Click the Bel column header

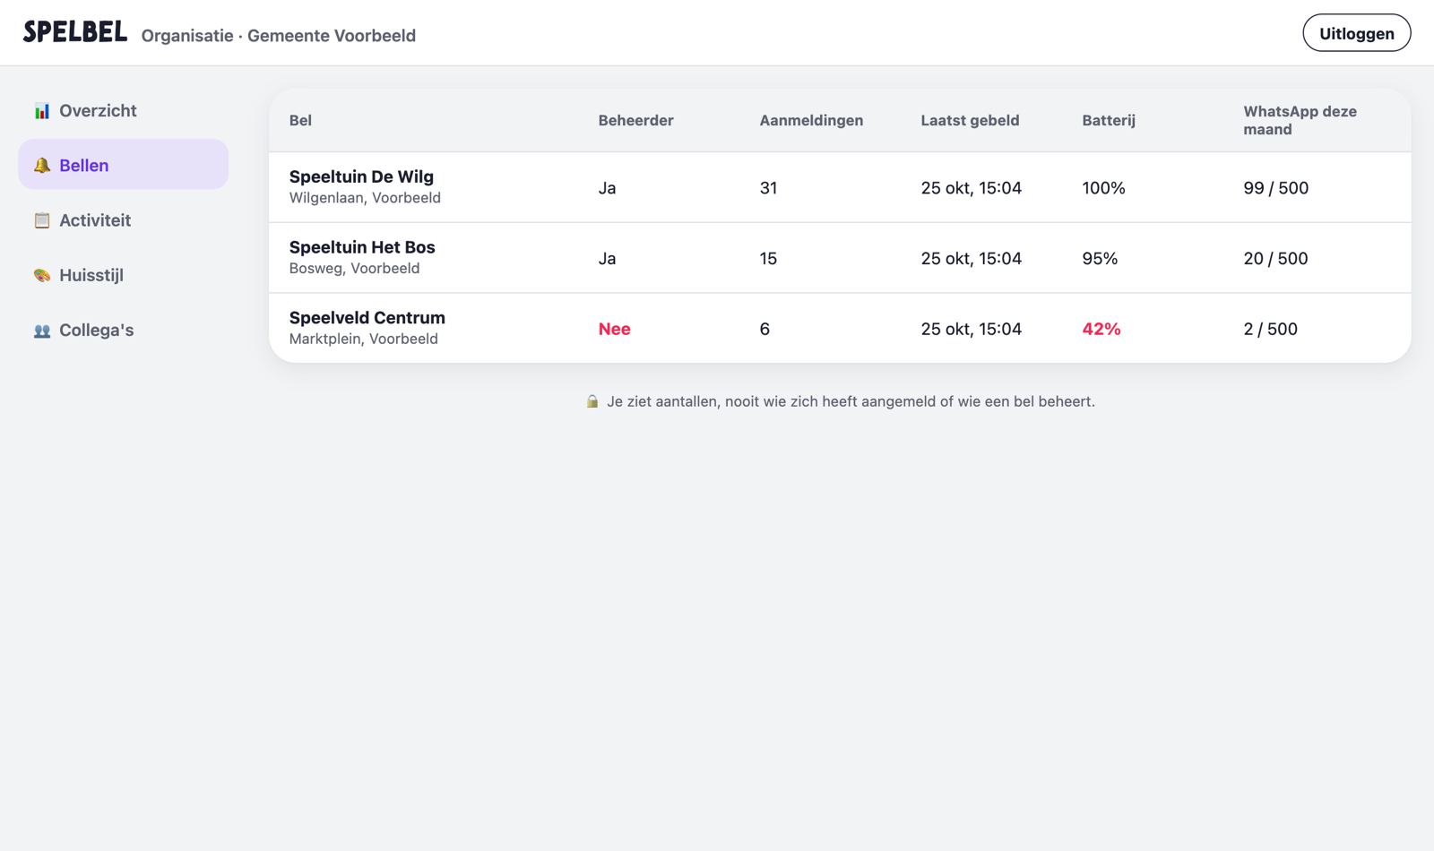point(300,120)
